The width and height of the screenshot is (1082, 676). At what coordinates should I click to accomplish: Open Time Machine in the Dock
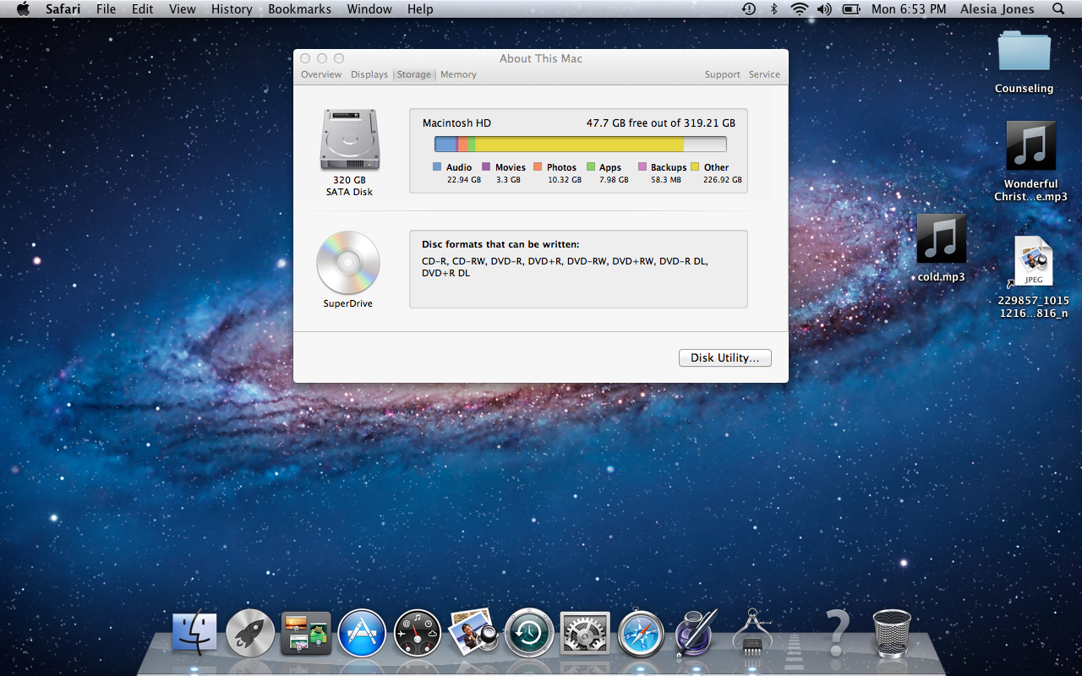point(529,633)
